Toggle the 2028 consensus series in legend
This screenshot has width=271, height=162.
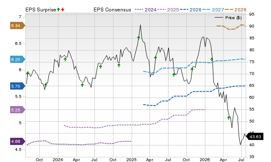(x=235, y=10)
